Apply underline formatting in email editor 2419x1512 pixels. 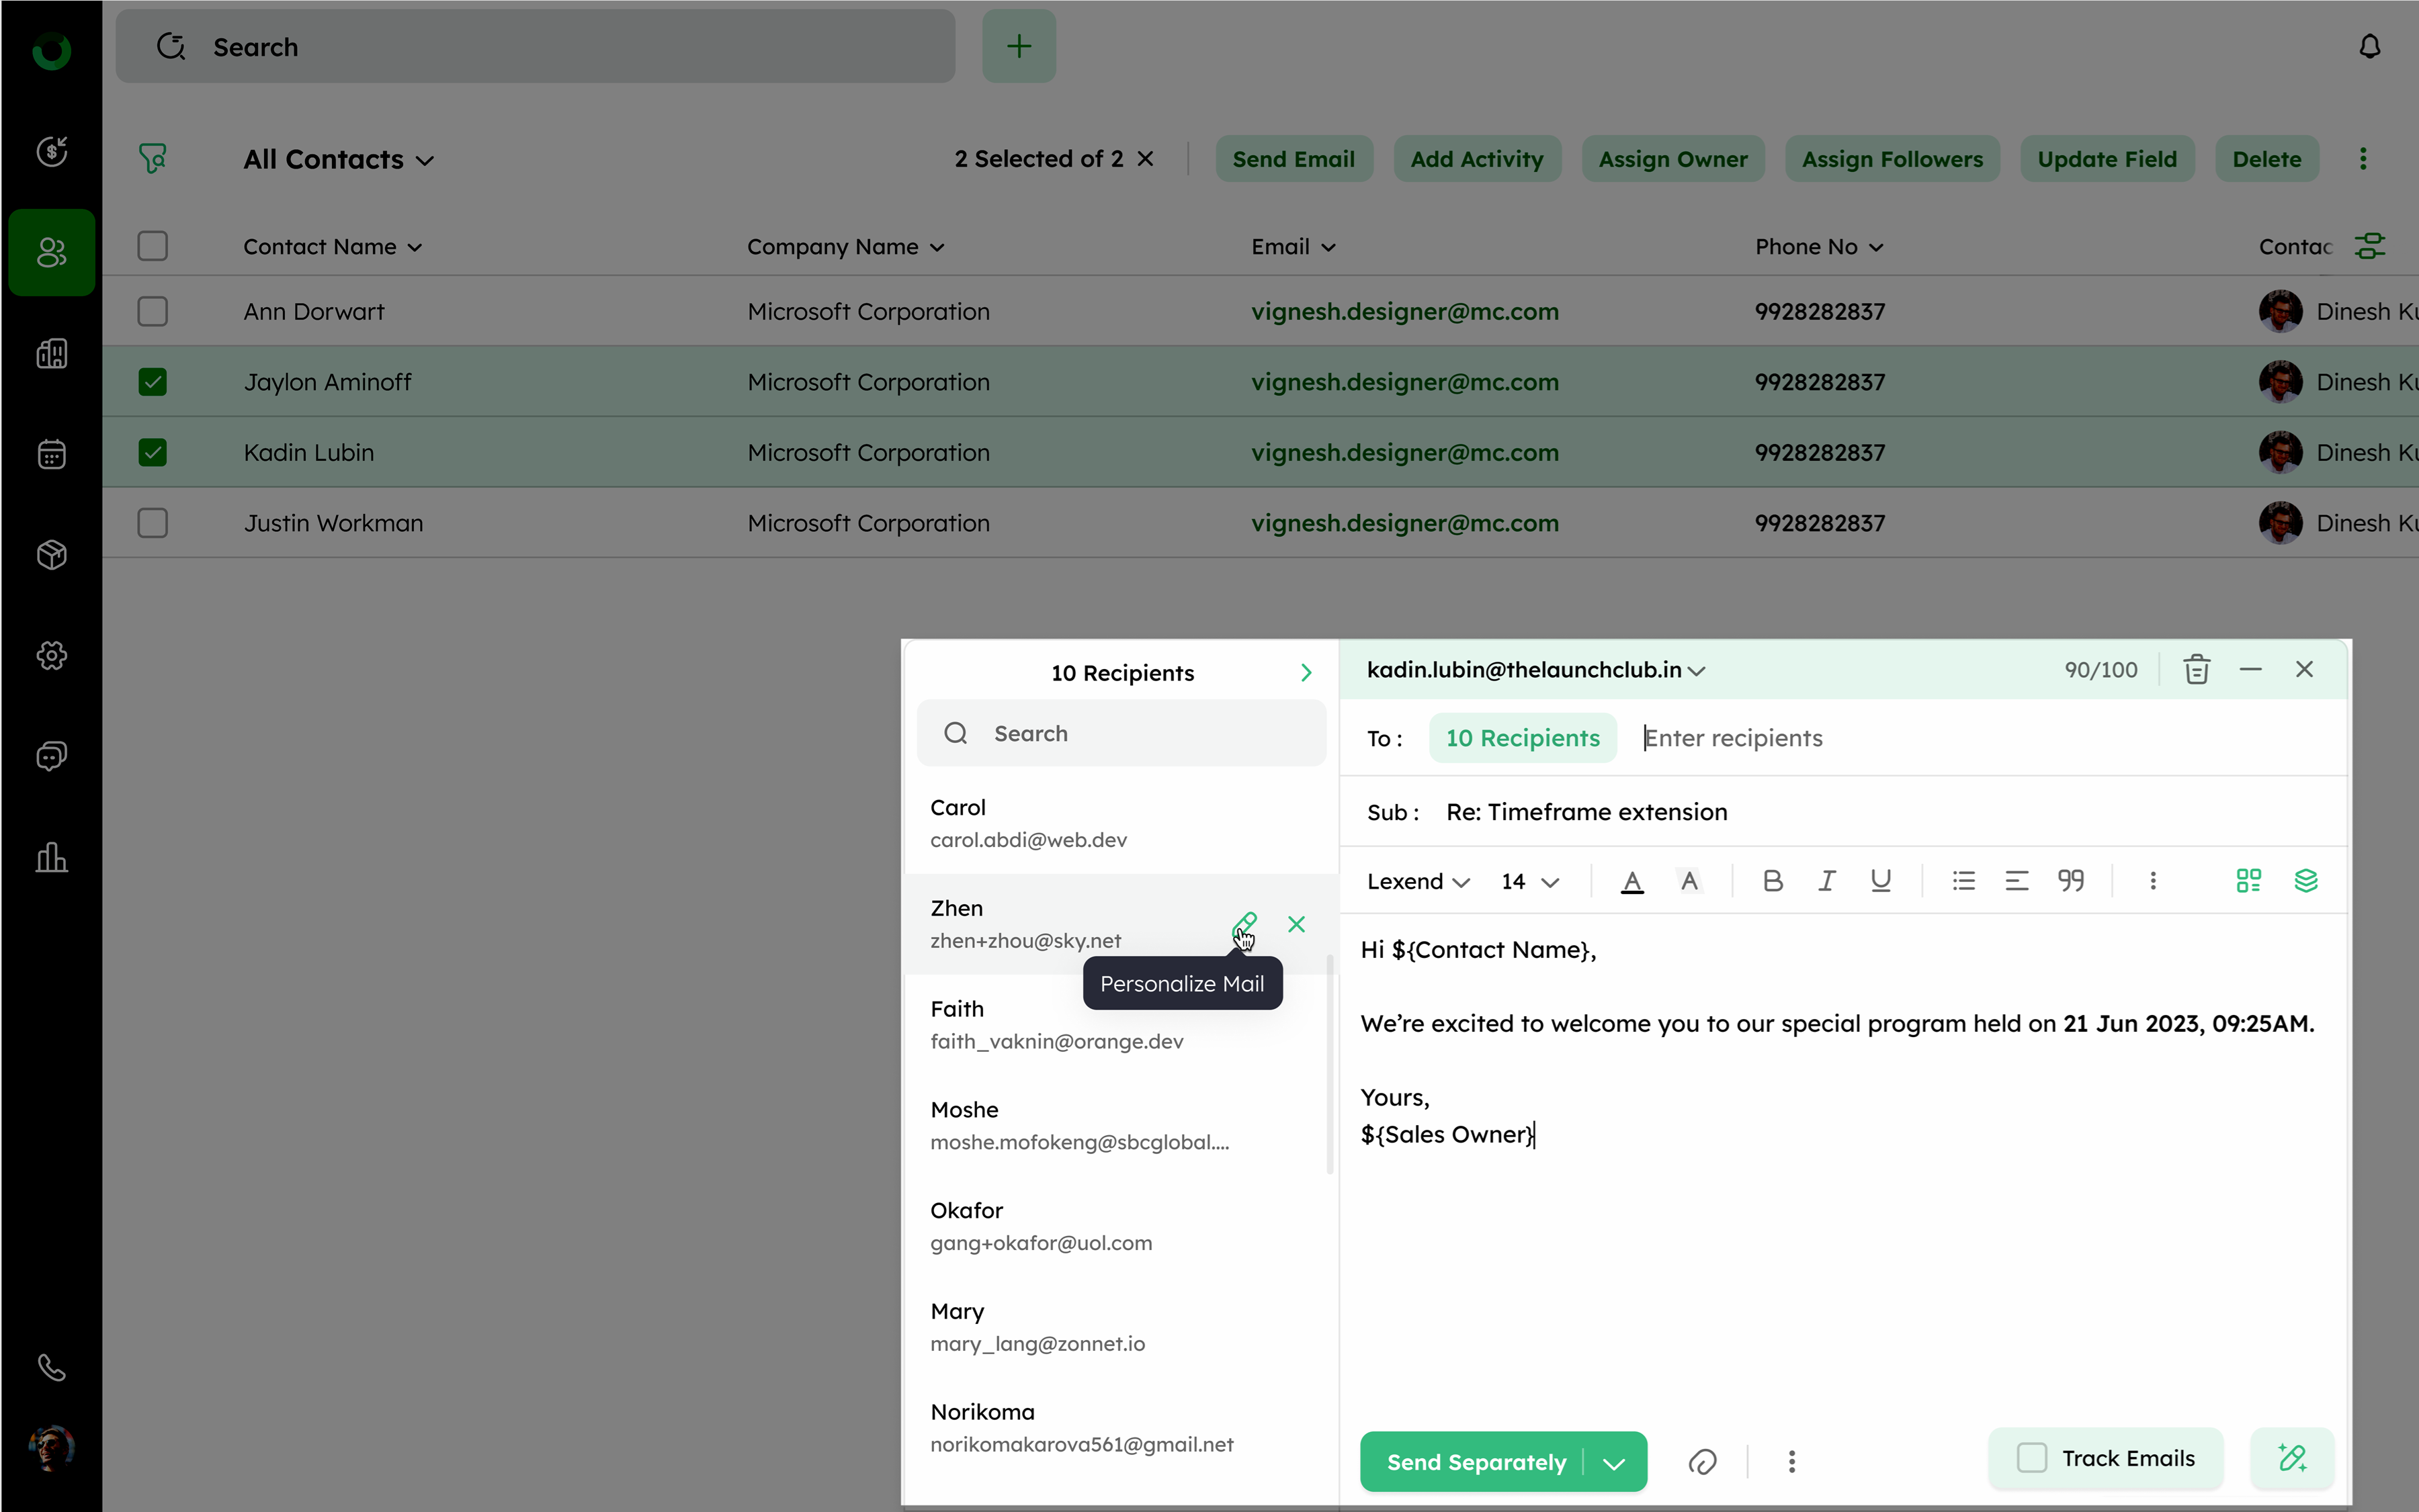coord(1881,881)
